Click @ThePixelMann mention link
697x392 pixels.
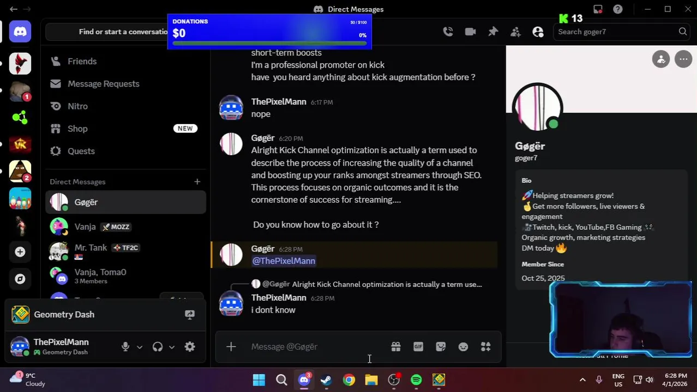point(284,261)
